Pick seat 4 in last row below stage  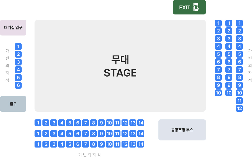click(62, 144)
